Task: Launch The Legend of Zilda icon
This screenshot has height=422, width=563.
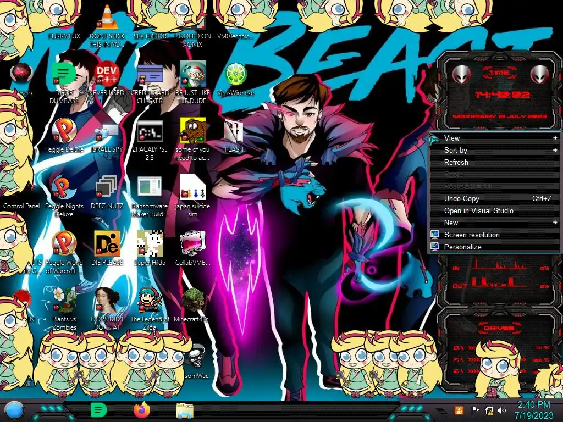Action: point(150,309)
